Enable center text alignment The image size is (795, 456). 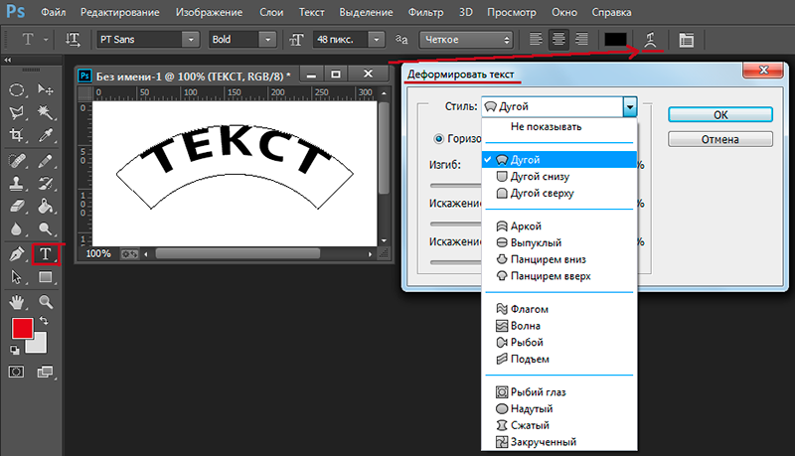pos(558,39)
